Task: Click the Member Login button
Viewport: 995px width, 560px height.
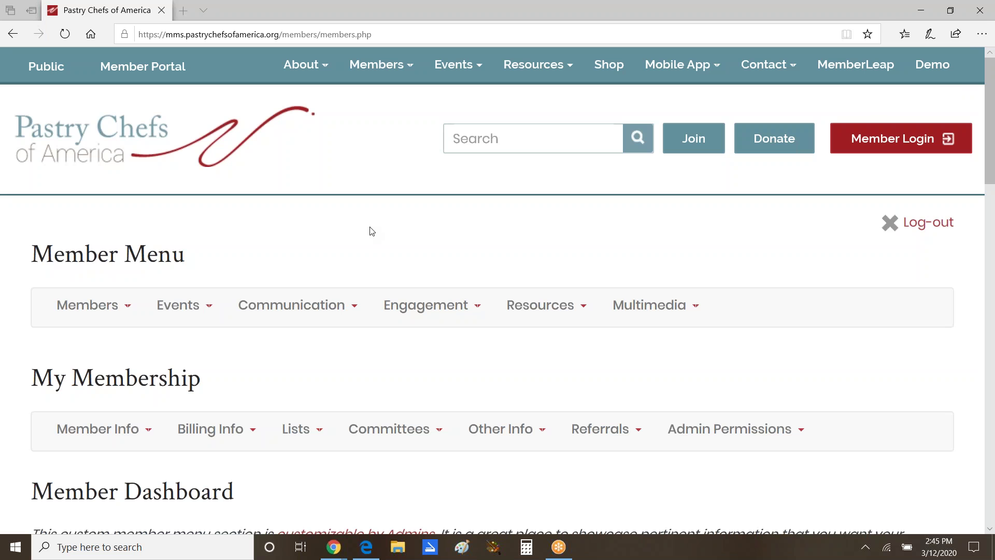Action: (x=901, y=138)
